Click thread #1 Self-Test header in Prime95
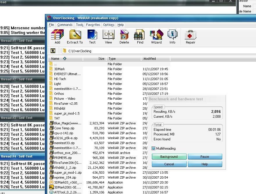This screenshot has width=256, height=194. tap(22, 41)
